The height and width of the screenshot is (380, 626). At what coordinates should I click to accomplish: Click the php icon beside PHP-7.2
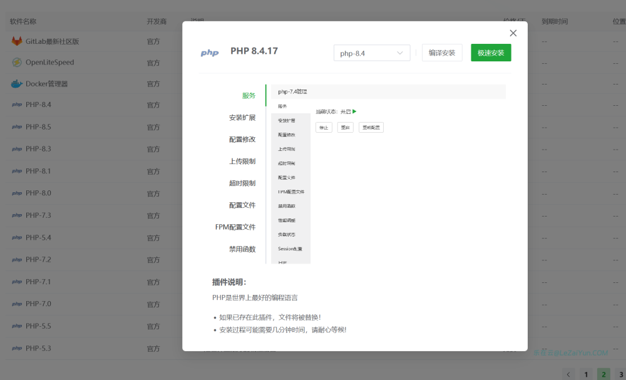click(x=17, y=259)
